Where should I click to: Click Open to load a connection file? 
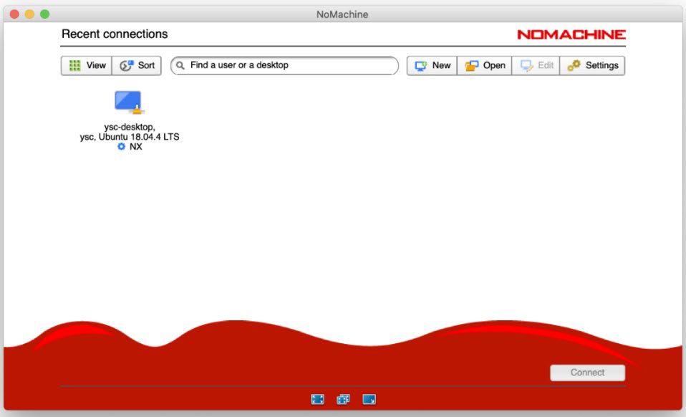(x=485, y=66)
